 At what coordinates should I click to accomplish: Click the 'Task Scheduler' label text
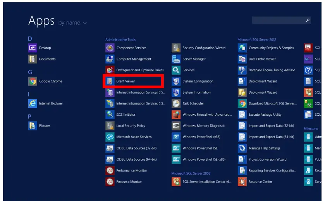193,103
